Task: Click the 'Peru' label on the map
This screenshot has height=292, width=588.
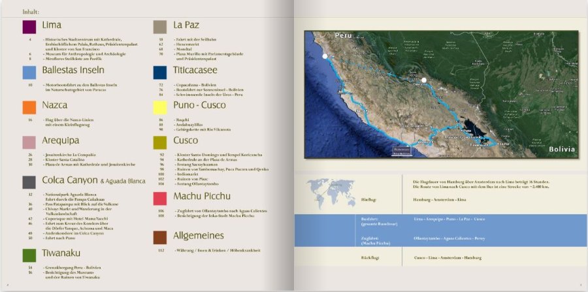Action: [344, 36]
